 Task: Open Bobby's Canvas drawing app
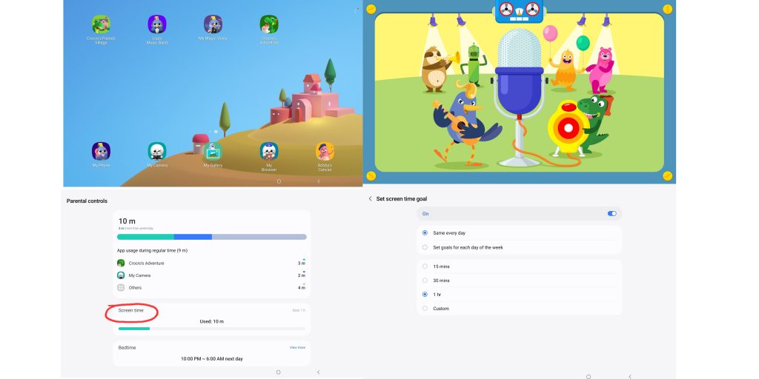pyautogui.click(x=325, y=152)
